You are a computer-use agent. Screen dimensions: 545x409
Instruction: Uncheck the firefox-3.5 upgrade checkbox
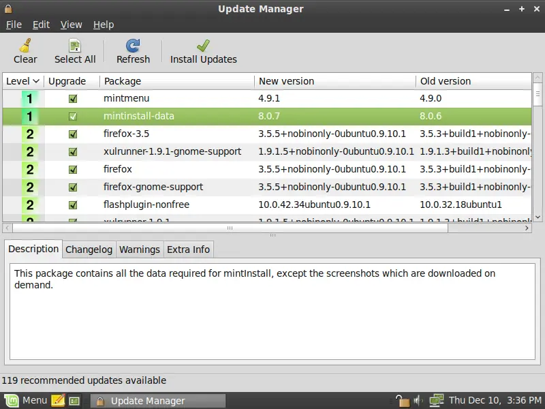point(73,134)
